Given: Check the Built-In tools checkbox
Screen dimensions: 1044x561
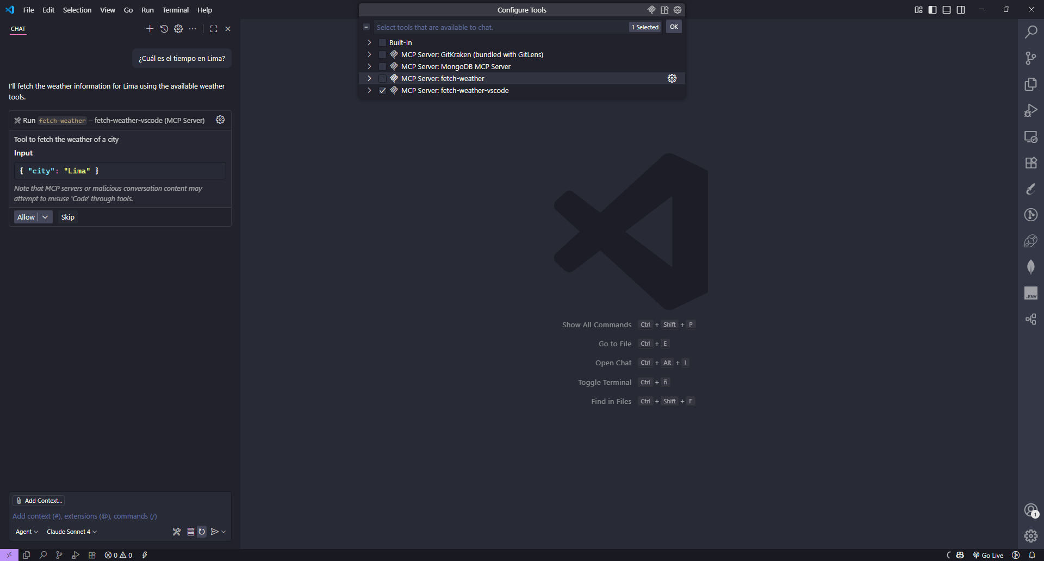Looking at the screenshot, I should (x=382, y=42).
